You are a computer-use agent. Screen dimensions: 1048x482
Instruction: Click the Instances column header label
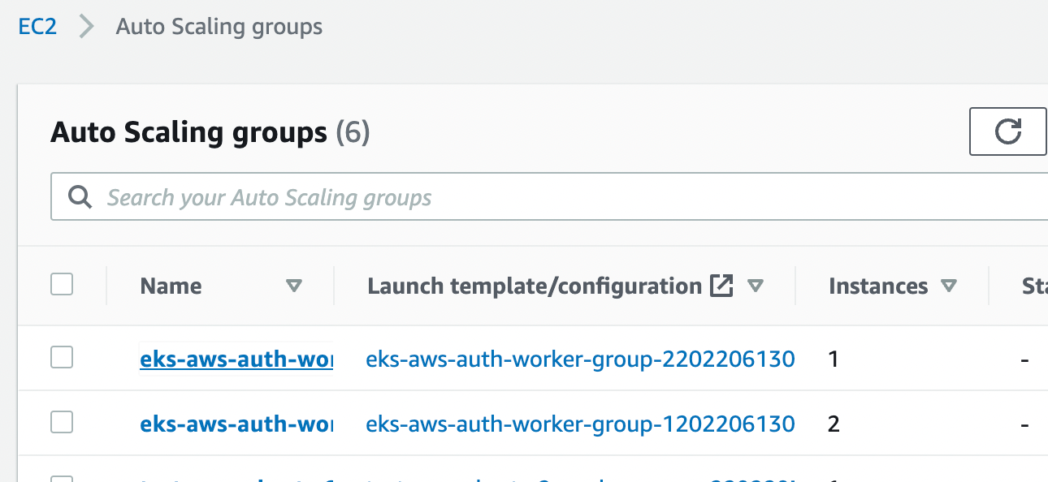click(878, 286)
